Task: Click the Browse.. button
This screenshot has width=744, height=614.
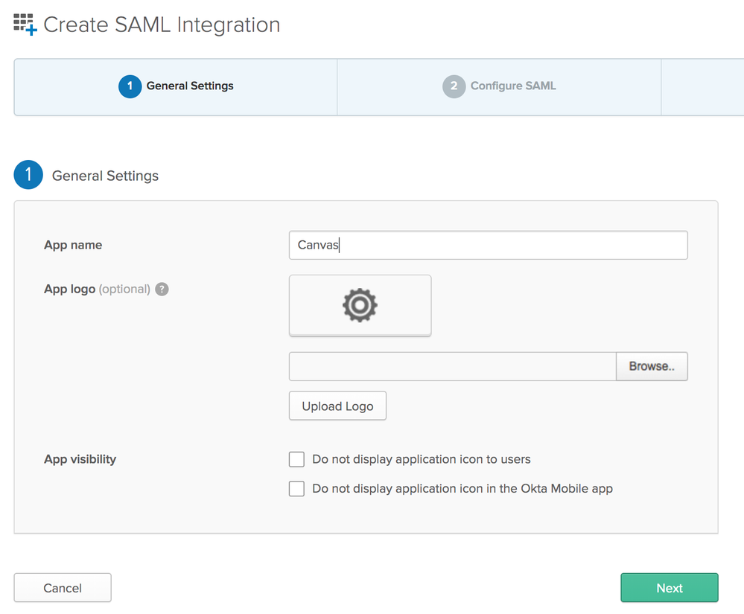Action: point(652,366)
